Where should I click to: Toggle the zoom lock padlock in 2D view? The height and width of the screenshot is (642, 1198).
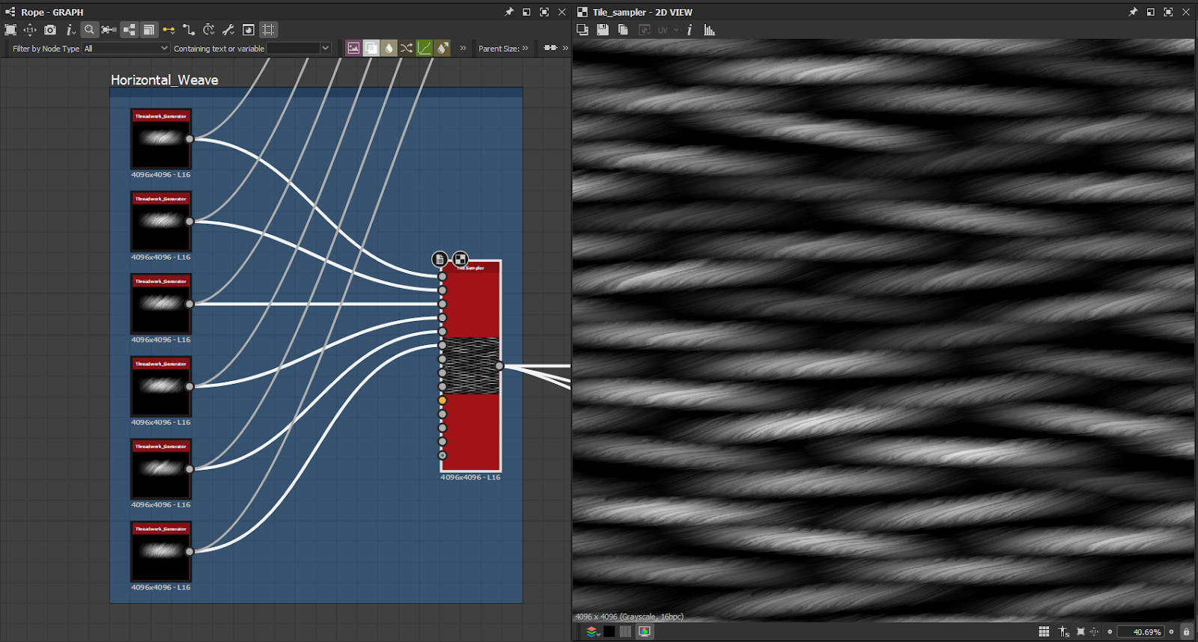coord(1186,632)
